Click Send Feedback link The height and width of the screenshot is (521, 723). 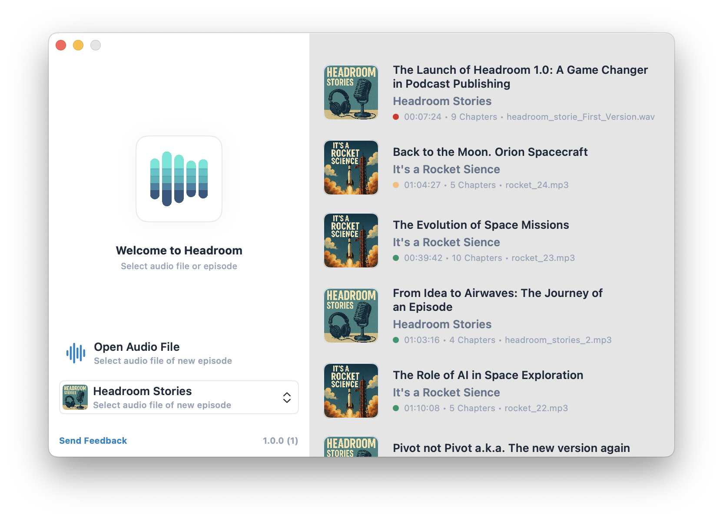click(93, 441)
